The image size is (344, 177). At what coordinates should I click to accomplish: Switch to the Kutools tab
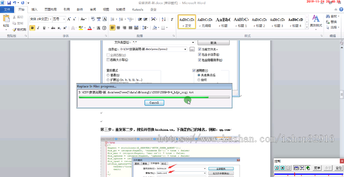(138, 9)
